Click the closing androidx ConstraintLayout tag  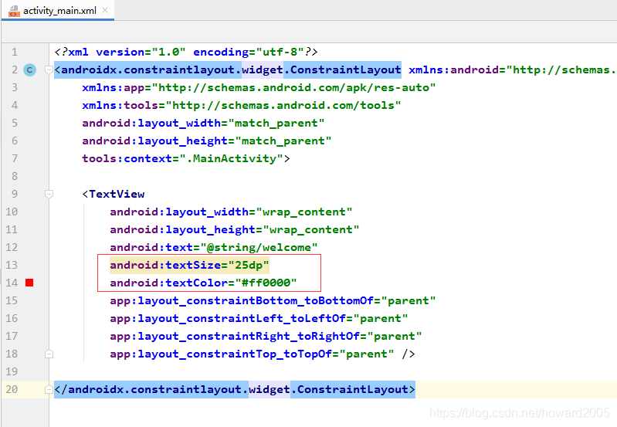[x=235, y=390]
